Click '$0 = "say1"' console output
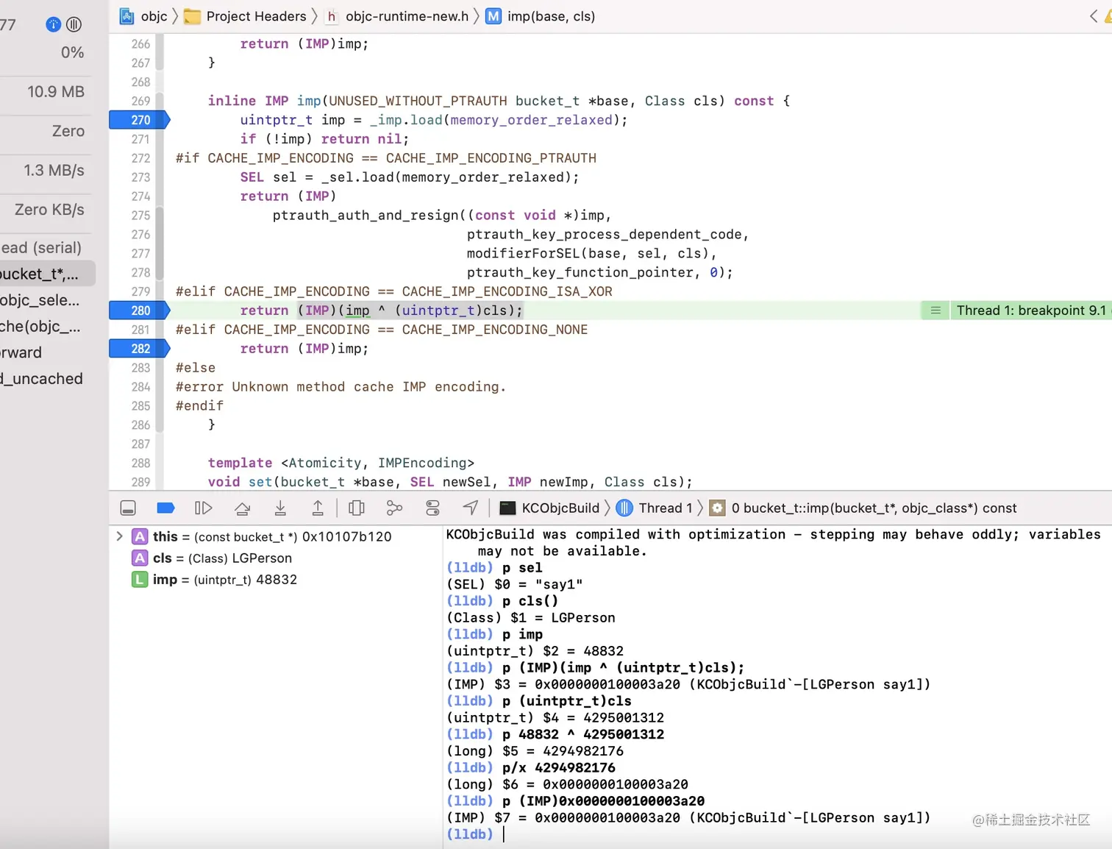 pyautogui.click(x=538, y=584)
